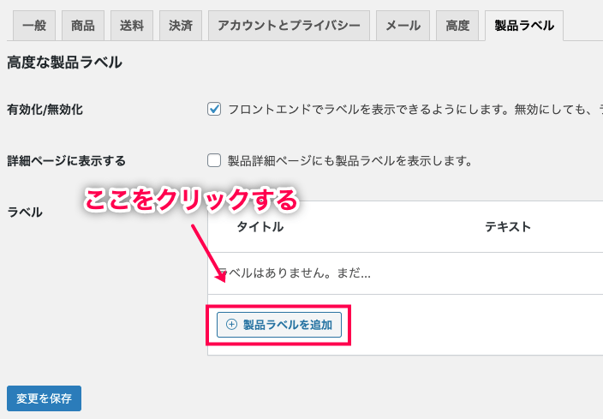Image resolution: width=603 pixels, height=419 pixels.
Task: Click the 製品詳細ページにも製品ラベルを表示します description
Action: (x=350, y=160)
